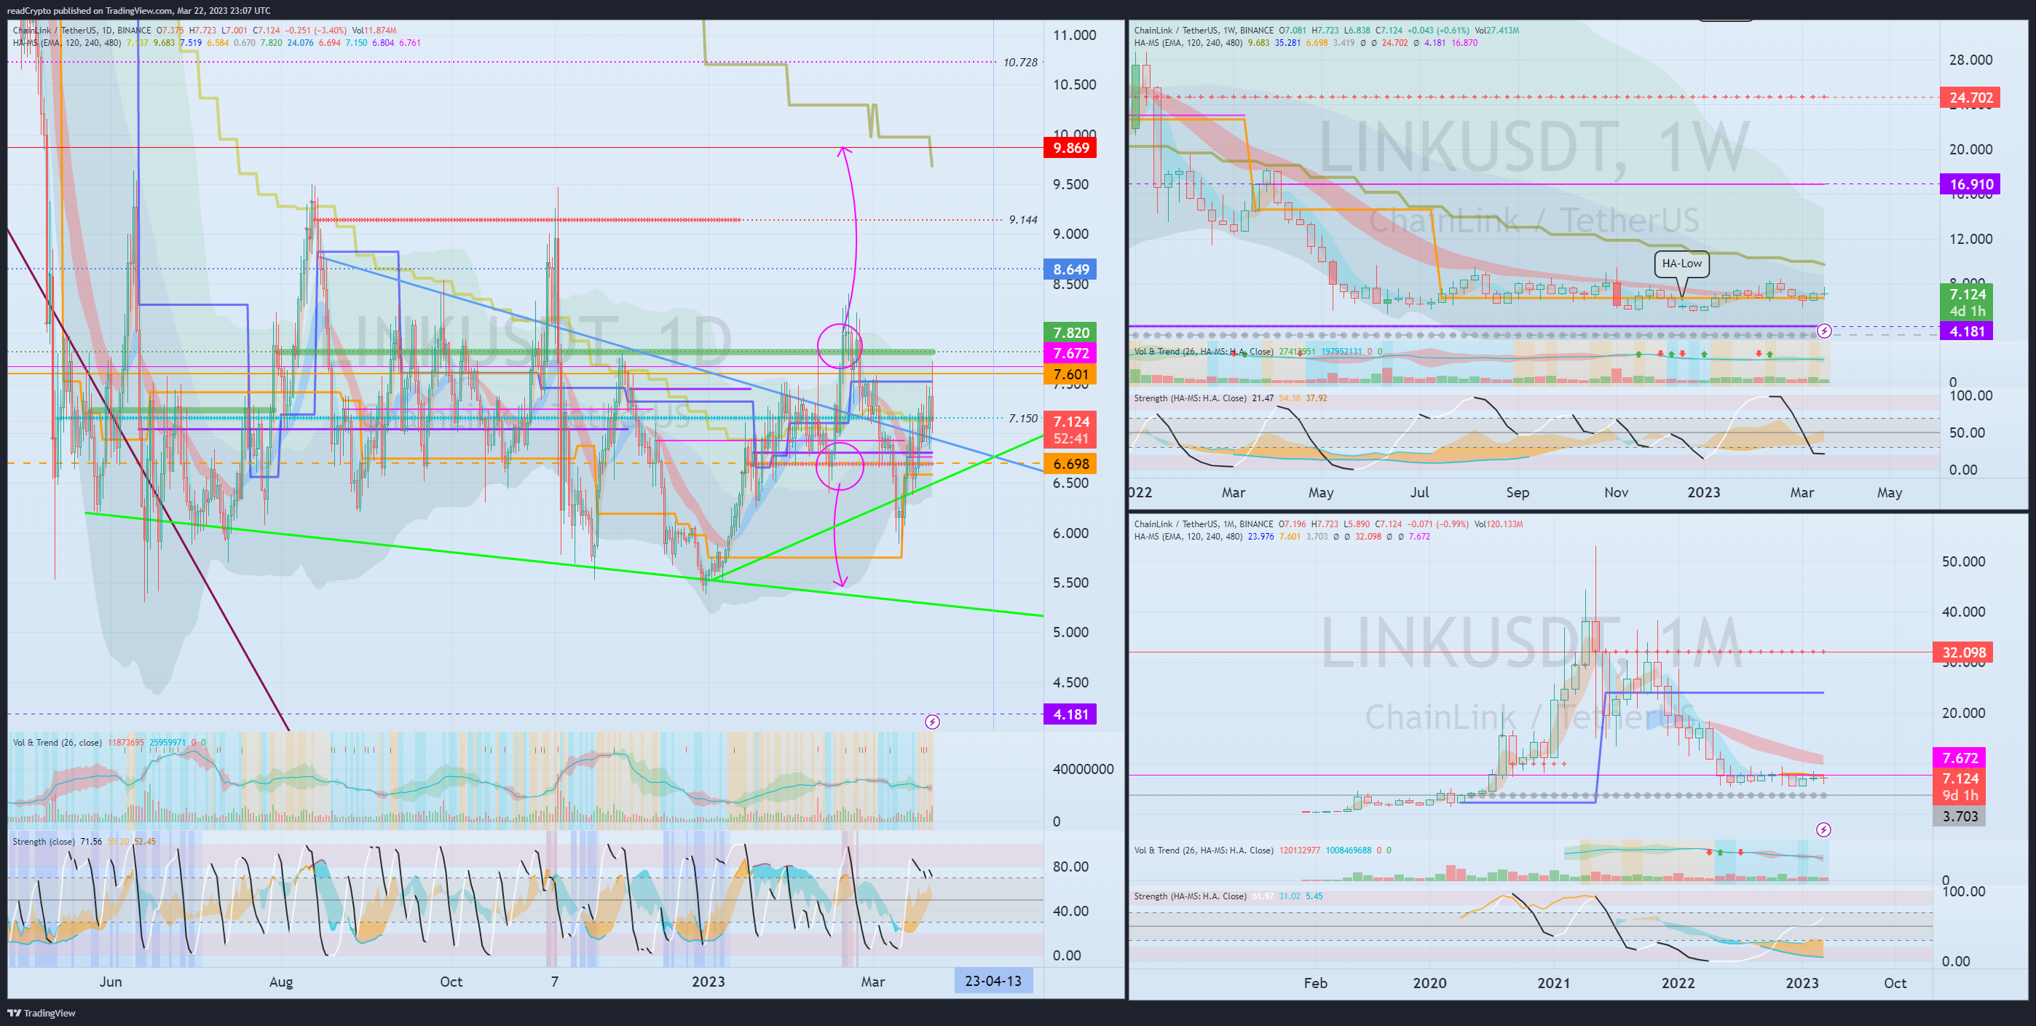Screen dimensions: 2036x1026
Task: Select the HA-Low callout on the weekly chart
Action: 1681,263
